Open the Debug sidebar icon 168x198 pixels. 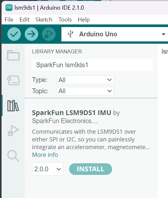pyautogui.click(x=13, y=130)
